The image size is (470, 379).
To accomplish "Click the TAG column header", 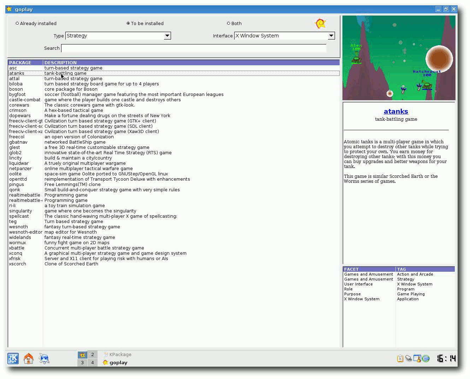I will [425, 269].
